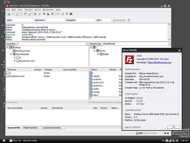Close the About FileZilla dialog

point(179,50)
